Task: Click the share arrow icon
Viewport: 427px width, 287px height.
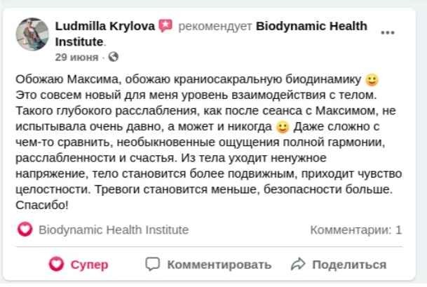Action: click(x=298, y=264)
